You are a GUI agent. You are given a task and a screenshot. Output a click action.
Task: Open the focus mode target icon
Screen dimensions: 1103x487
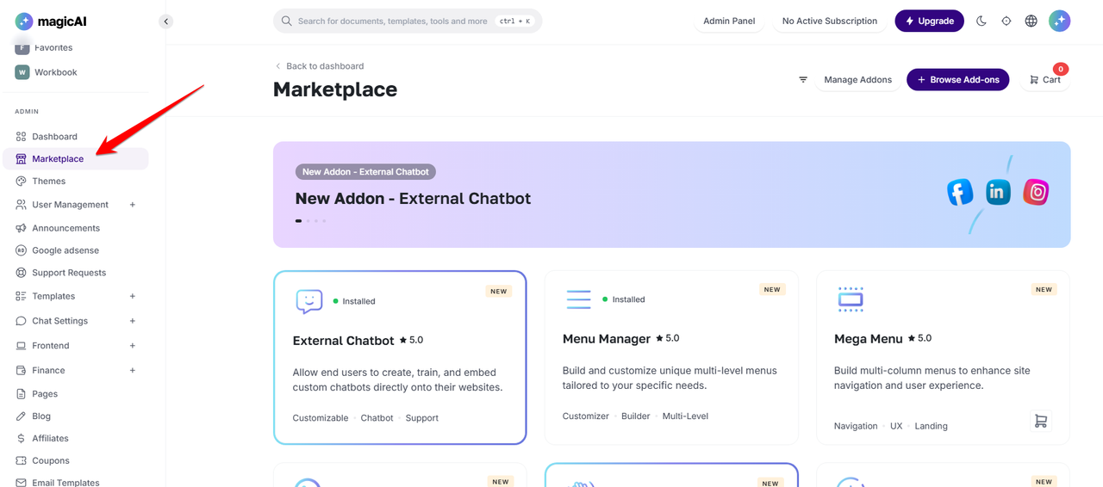(1006, 21)
